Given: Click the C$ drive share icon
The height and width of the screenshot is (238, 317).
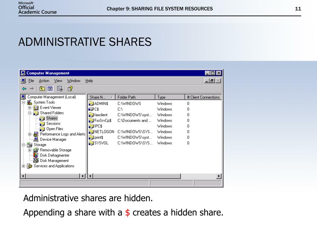Looking at the screenshot, I should [91, 109].
